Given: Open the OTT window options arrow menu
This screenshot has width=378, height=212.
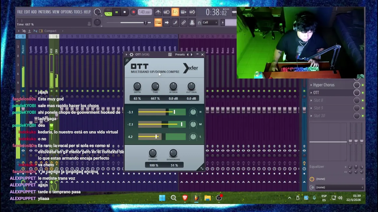Looking at the screenshot, I should tap(126, 54).
